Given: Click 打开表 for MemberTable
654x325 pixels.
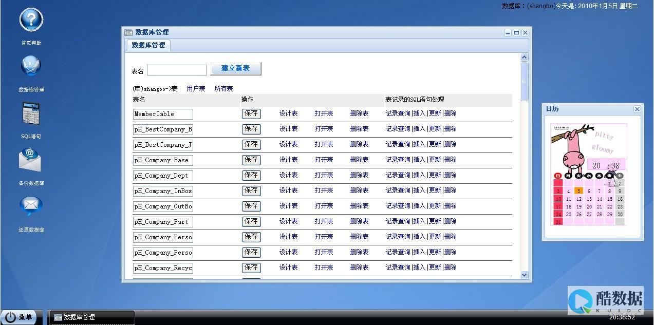Looking at the screenshot, I should [324, 113].
